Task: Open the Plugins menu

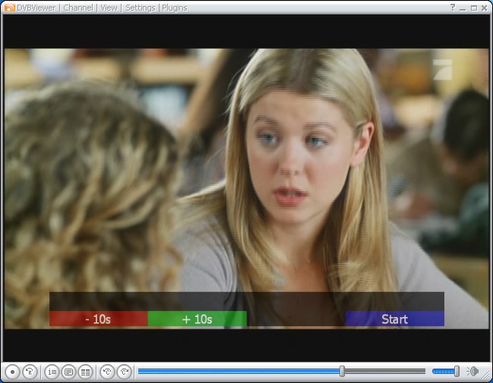Action: tap(175, 8)
